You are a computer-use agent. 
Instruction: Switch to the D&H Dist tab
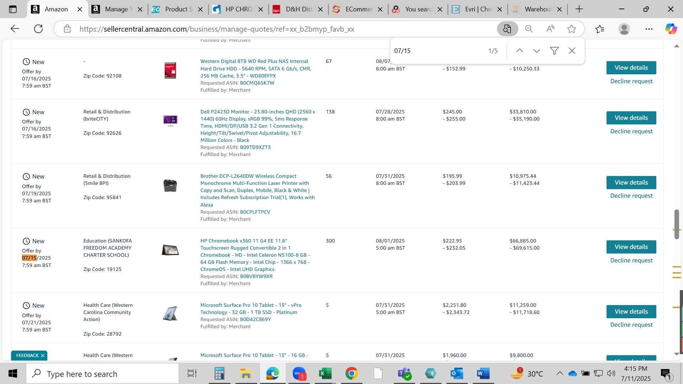click(x=298, y=9)
